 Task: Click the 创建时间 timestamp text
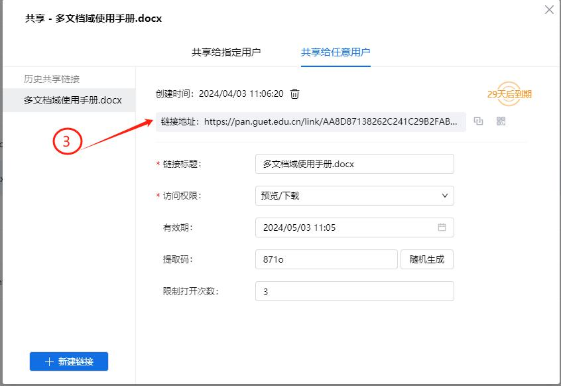tap(219, 94)
